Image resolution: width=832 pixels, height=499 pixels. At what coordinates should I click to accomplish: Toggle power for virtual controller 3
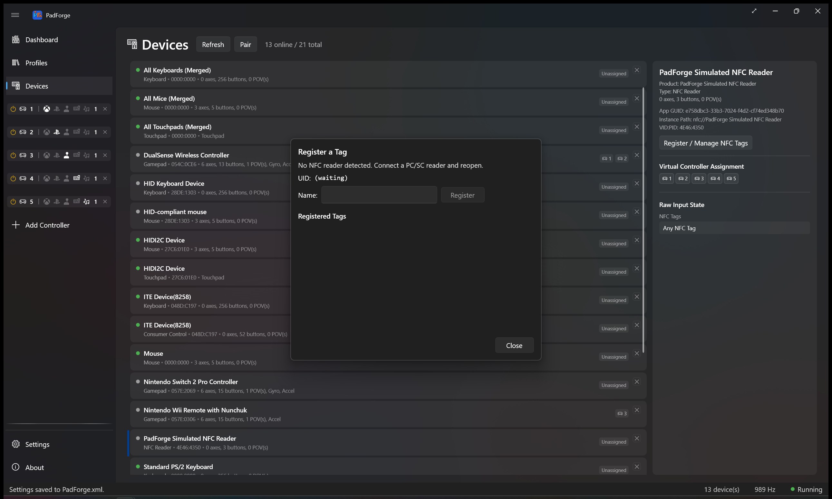13,155
